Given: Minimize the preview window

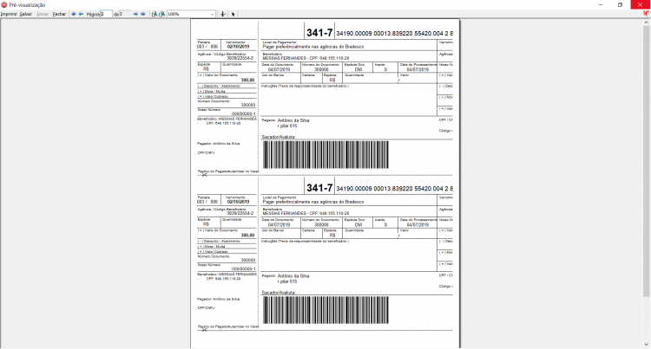Looking at the screenshot, I should click(x=601, y=4).
